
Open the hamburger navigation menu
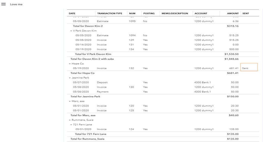click(x=4, y=4)
